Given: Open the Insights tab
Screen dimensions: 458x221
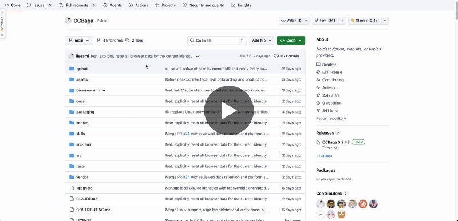Looking at the screenshot, I should point(241,5).
